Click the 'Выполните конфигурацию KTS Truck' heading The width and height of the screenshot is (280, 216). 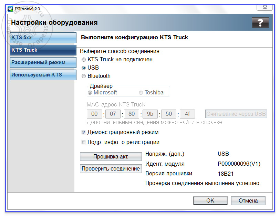(134, 38)
